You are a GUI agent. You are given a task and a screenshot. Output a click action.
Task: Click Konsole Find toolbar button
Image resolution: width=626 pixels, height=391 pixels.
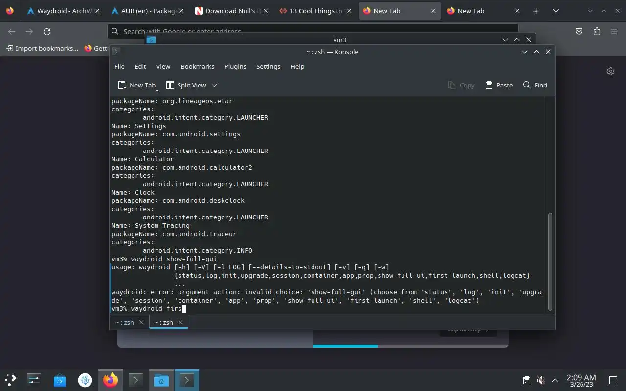(535, 85)
